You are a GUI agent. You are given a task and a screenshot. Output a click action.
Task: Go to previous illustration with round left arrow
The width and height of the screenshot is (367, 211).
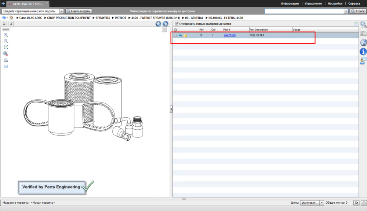pos(158,24)
